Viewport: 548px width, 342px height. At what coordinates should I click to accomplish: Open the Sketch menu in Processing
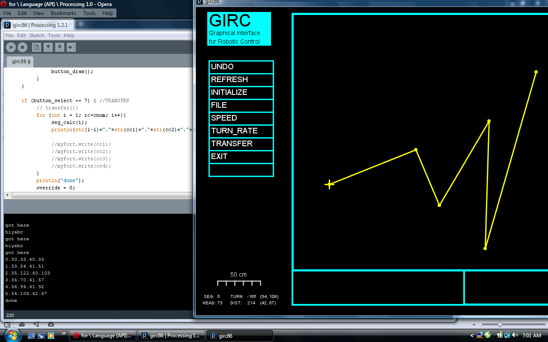37,35
